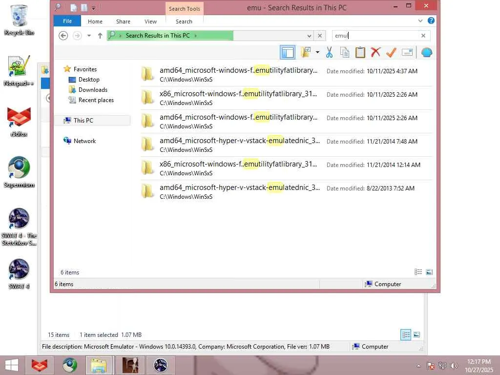The image size is (500, 375).
Task: Select the folder icon of result modified 10/11/2025 4:37 AM
Action: 147,74
